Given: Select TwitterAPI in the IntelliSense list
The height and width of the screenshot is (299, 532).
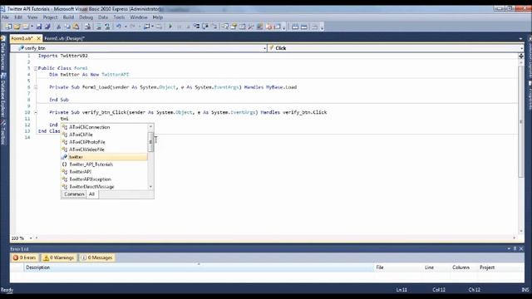Looking at the screenshot, I should 104,172.
